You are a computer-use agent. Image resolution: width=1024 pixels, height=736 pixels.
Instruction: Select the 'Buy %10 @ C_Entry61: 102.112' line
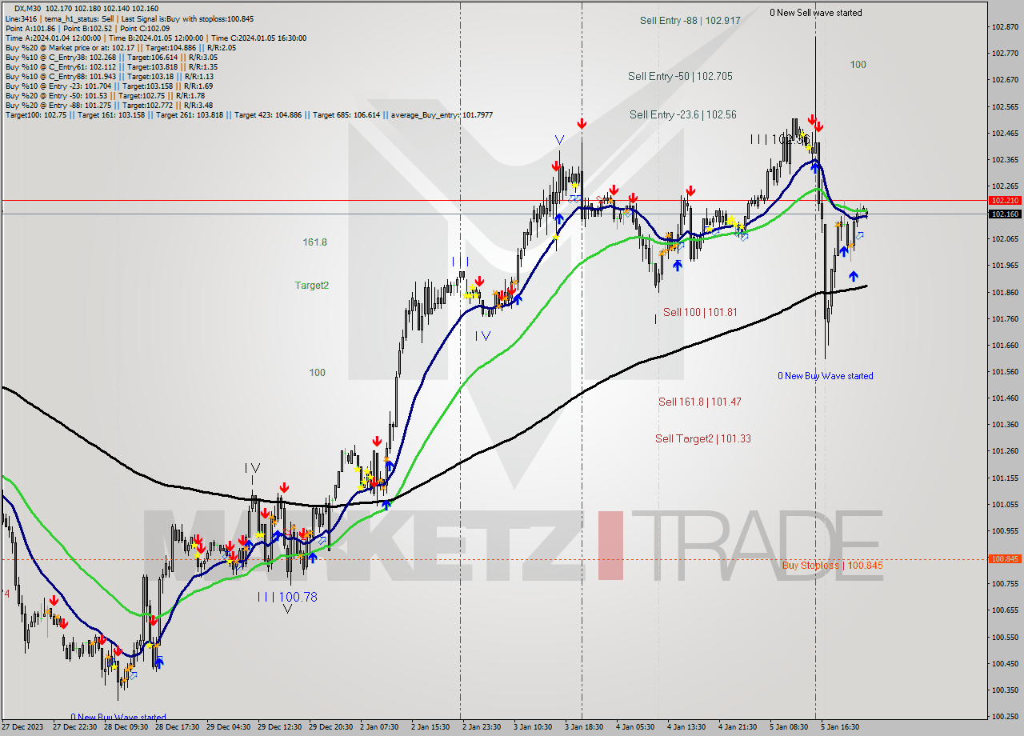point(111,66)
